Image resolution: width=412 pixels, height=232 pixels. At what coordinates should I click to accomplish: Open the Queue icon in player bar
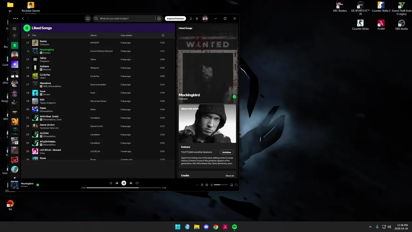tap(202, 185)
